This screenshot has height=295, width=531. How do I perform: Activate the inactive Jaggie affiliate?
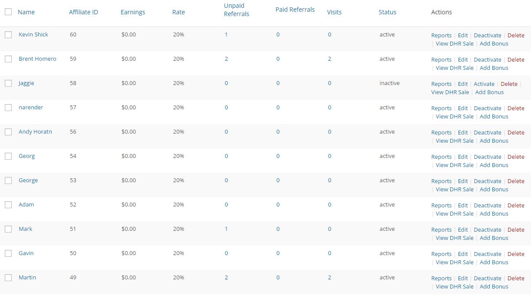tap(484, 84)
